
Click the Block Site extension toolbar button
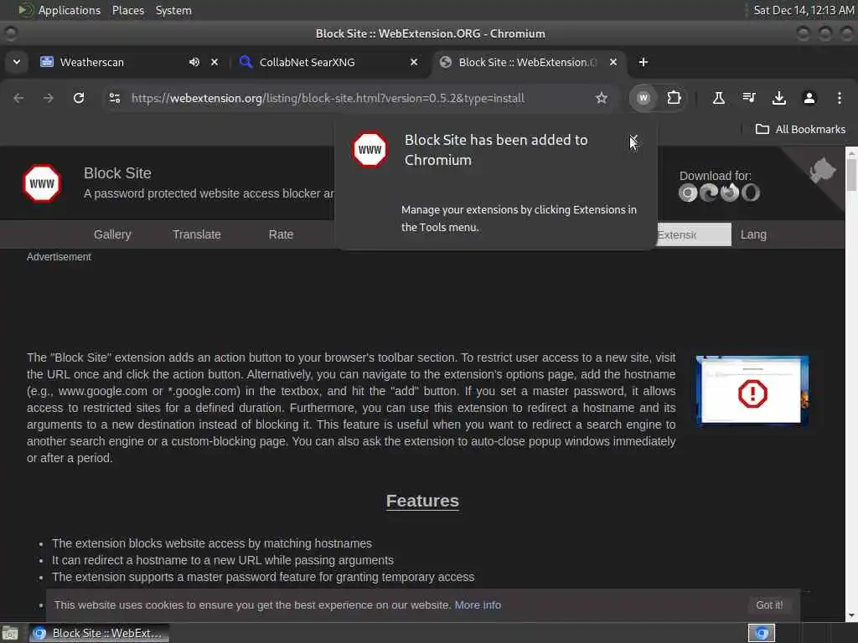[x=643, y=98]
